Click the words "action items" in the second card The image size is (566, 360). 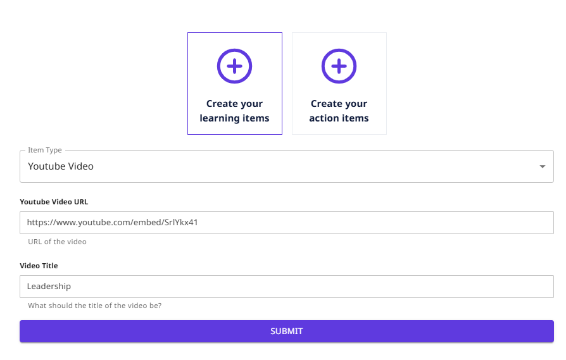click(339, 118)
